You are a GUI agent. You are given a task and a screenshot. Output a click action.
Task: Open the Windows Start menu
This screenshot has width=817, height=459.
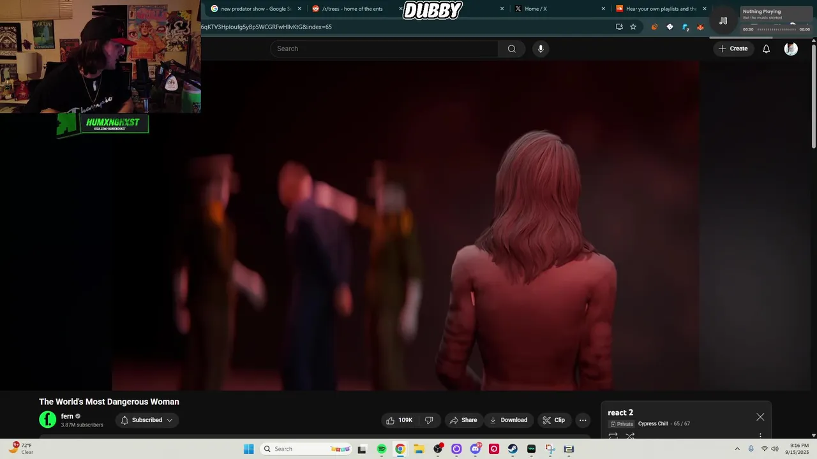click(x=249, y=449)
